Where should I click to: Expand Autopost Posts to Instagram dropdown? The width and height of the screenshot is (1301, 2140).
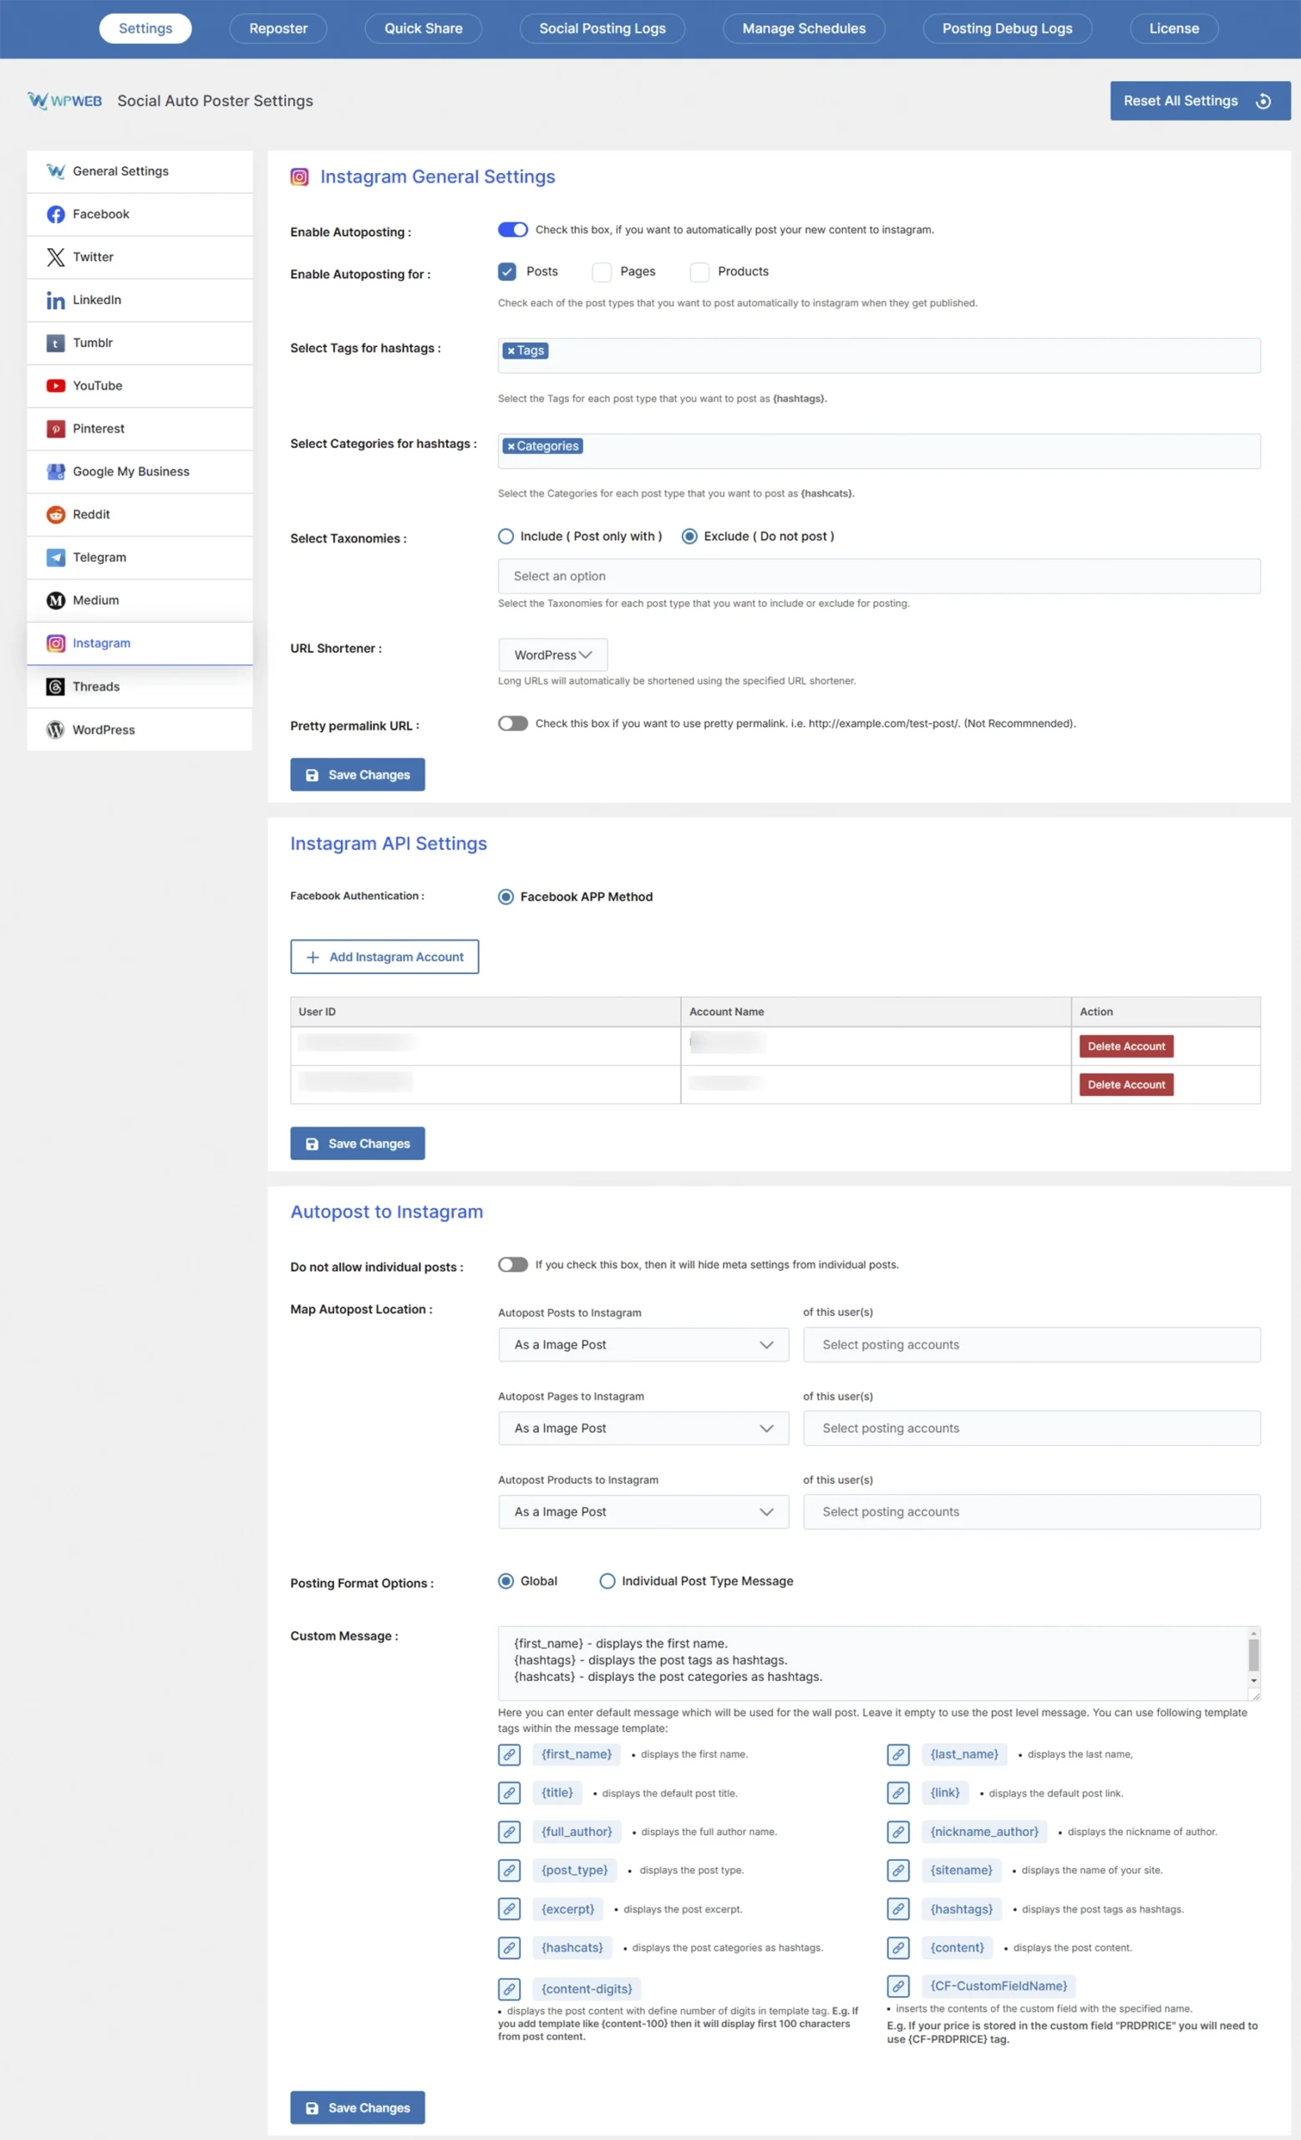(643, 1344)
